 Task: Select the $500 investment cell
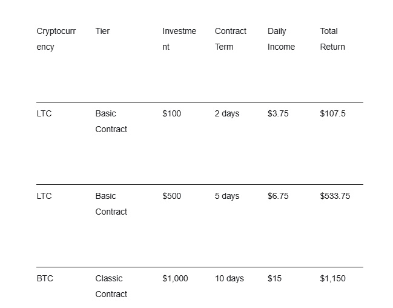[x=171, y=196]
